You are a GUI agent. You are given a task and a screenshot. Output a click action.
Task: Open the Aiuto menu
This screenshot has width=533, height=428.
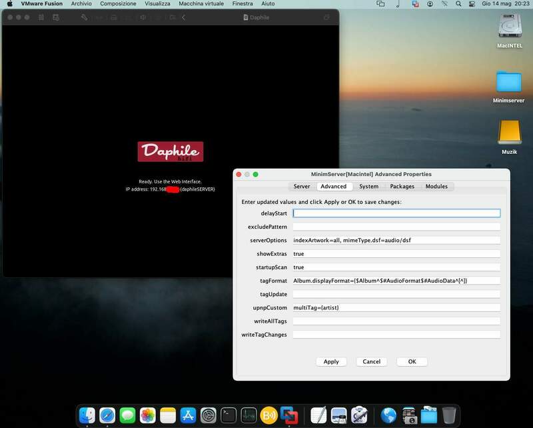(268, 4)
